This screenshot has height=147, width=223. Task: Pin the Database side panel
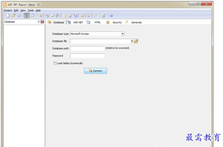[39, 22]
